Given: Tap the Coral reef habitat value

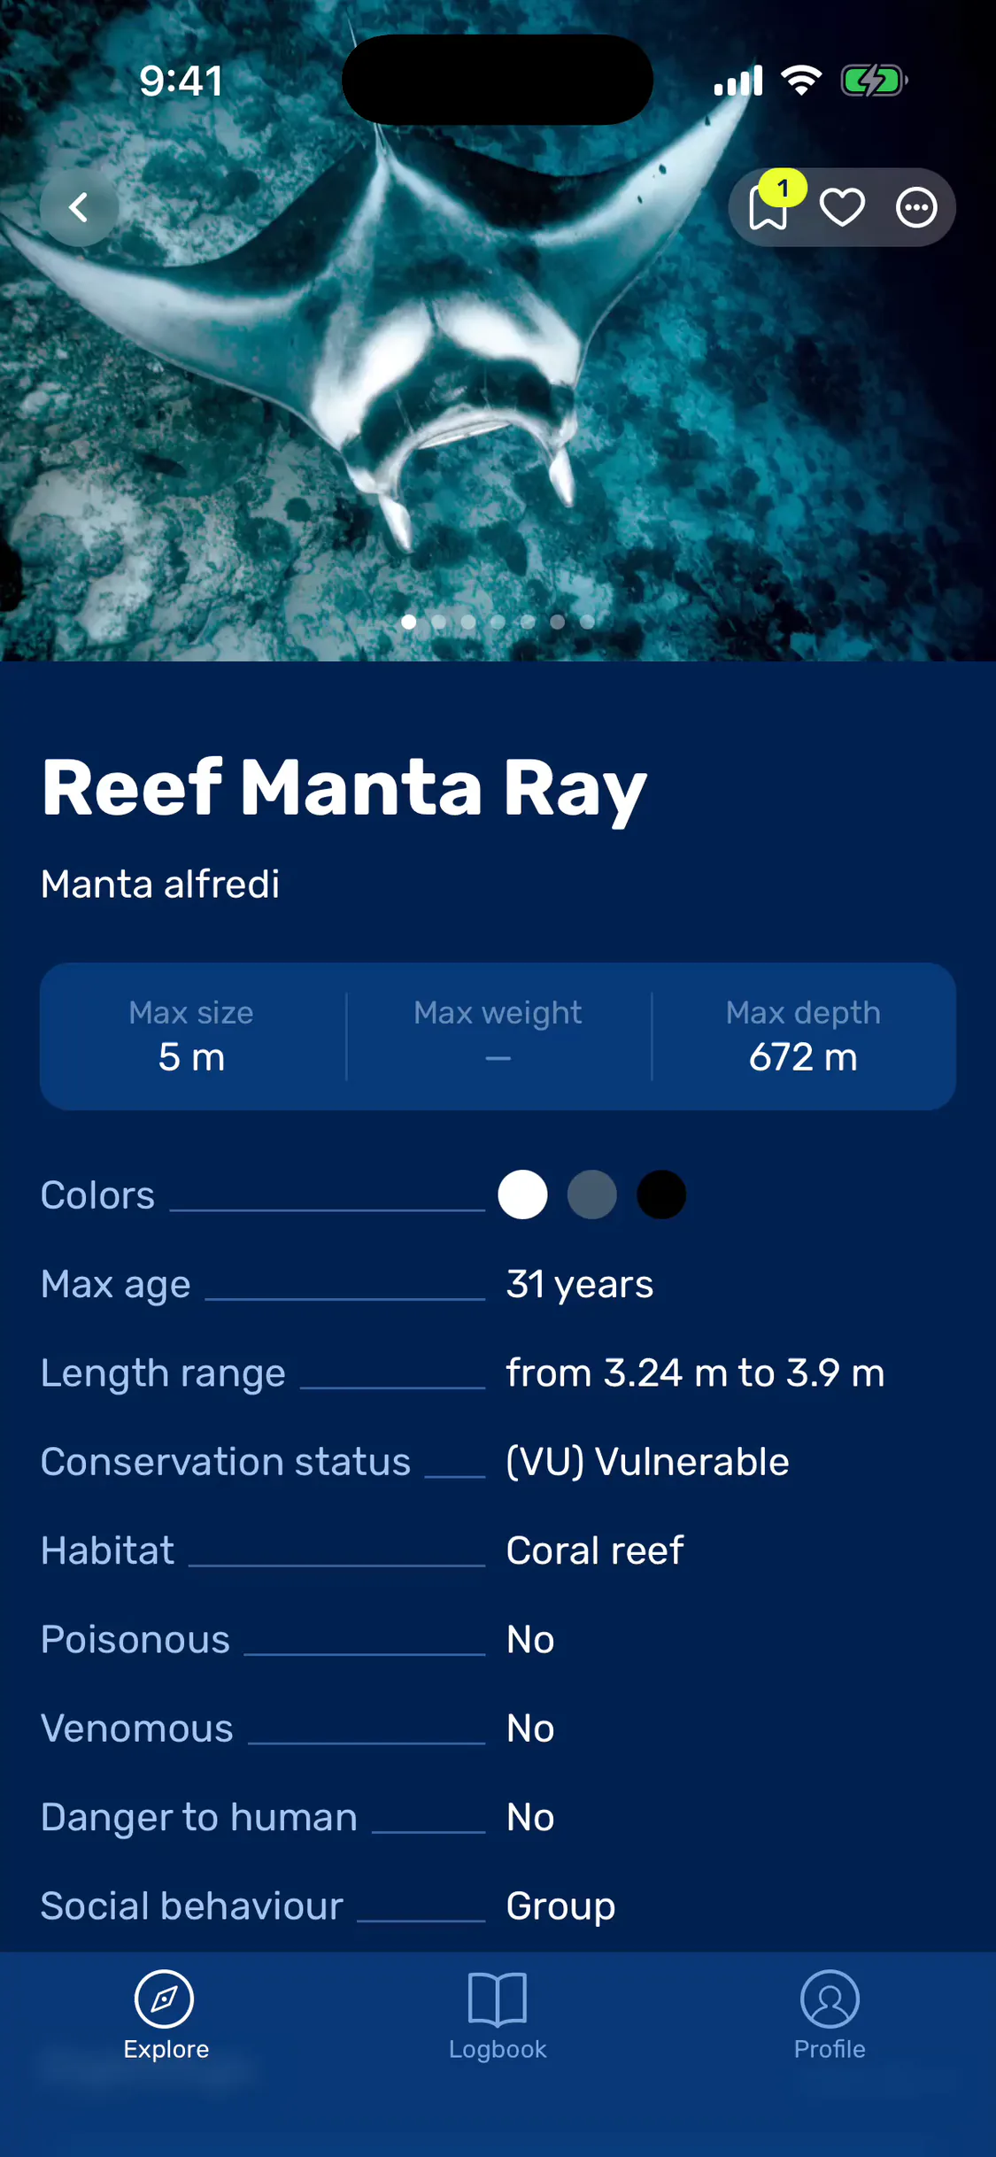Looking at the screenshot, I should coord(594,1550).
